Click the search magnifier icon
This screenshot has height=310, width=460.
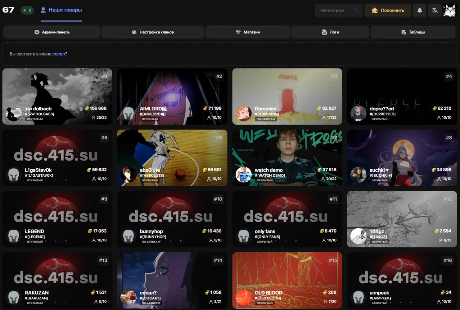point(356,10)
